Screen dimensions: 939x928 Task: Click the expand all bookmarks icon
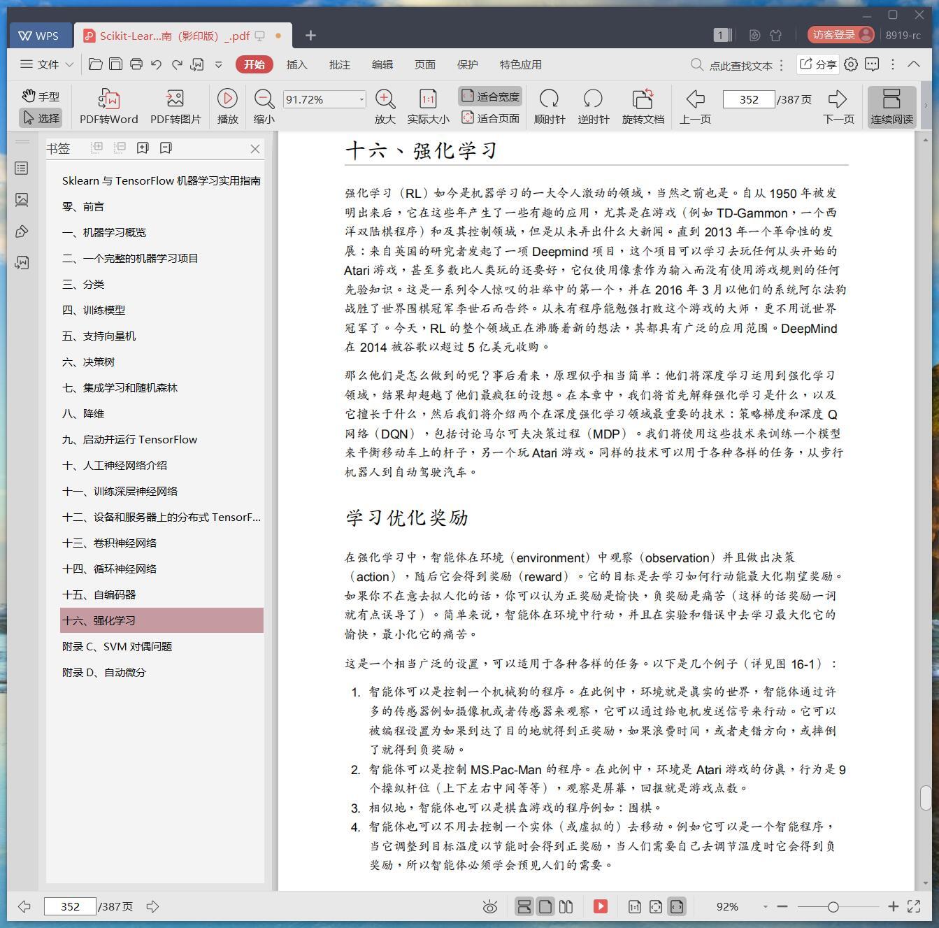click(97, 148)
